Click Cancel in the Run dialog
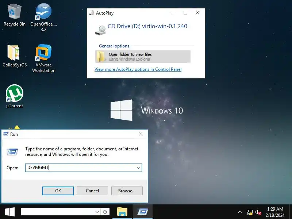 pos(92,191)
